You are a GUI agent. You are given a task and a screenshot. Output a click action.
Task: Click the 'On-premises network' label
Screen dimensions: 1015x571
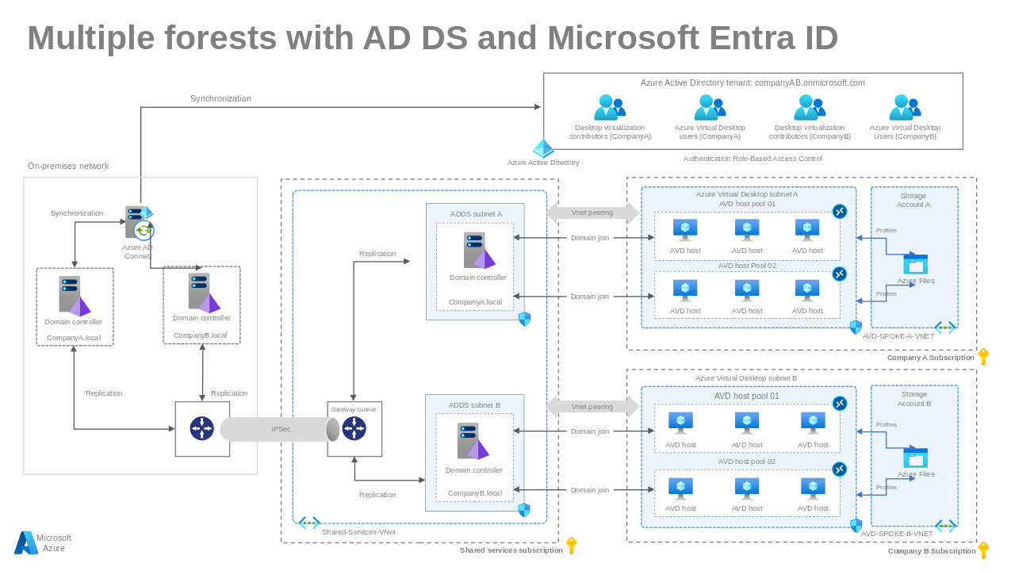68,166
